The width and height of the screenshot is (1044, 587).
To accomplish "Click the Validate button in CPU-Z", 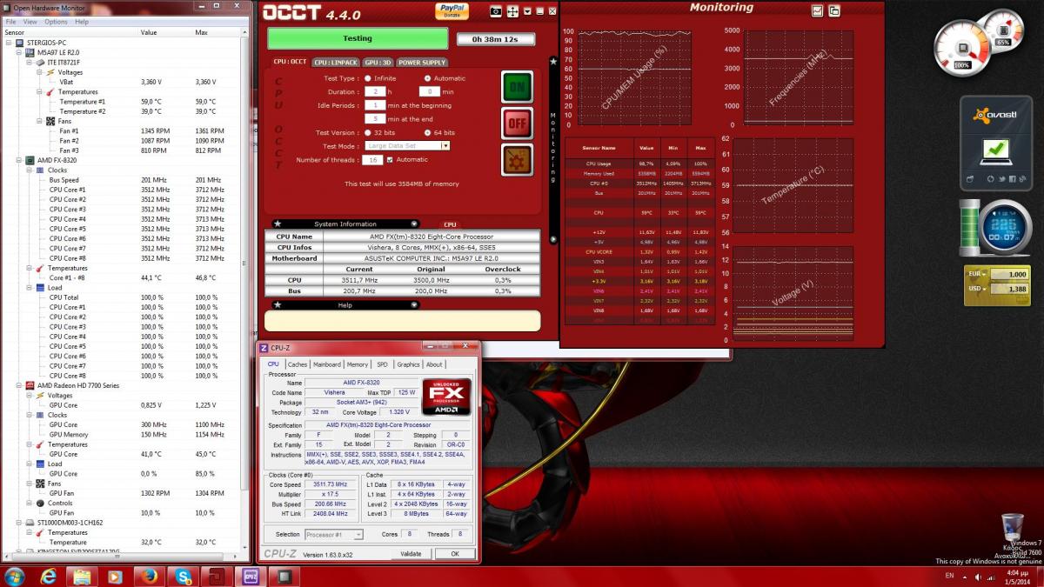I will pos(411,554).
